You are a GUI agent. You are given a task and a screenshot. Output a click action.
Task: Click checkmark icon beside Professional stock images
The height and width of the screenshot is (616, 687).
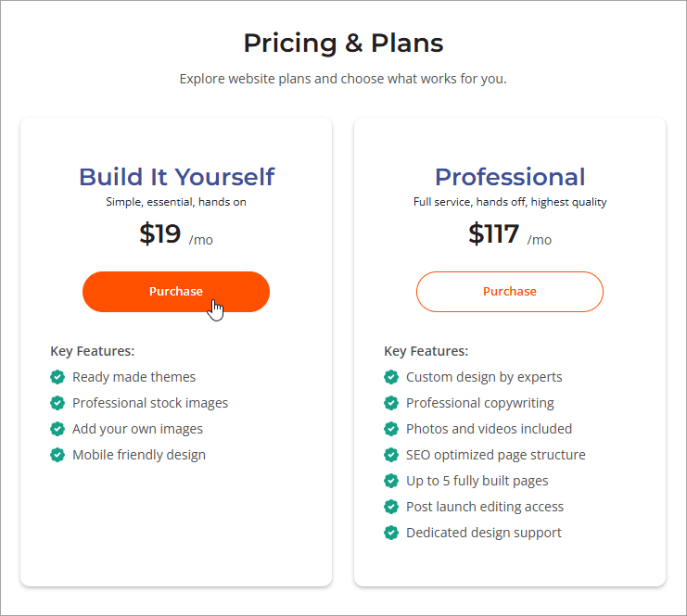click(57, 403)
